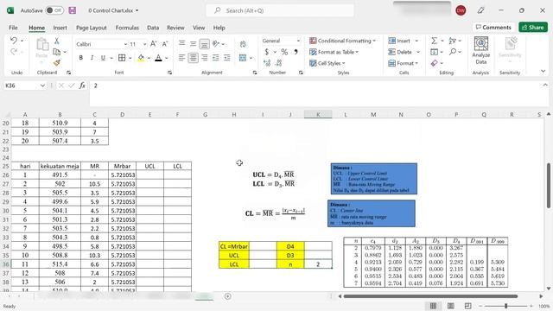Click the AutoSum sigma icon
The width and height of the screenshot is (553, 311).
[434, 41]
